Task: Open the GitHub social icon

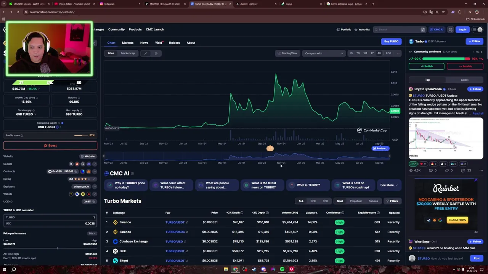Action: (x=83, y=164)
